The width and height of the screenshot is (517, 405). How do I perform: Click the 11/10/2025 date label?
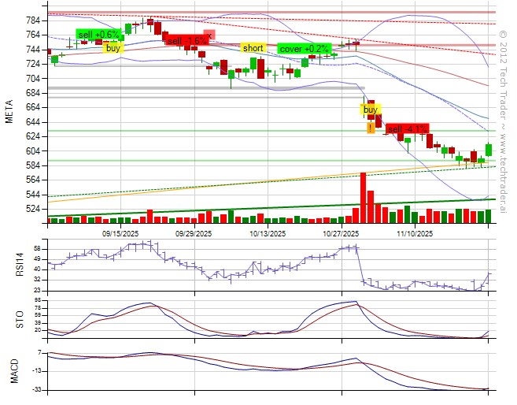[x=415, y=233]
